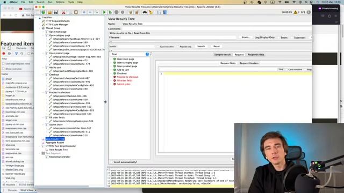This screenshot has width=344, height=193.
Task: Collapse the Proceed to checkout node
Action: [x=43, y=93]
